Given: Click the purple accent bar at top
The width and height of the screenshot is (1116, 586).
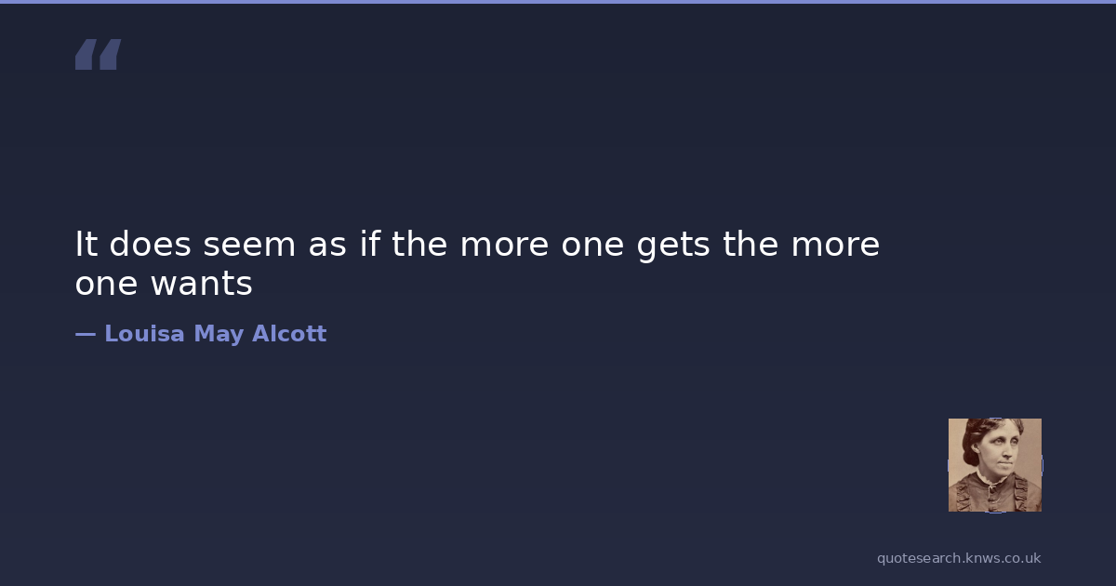Looking at the screenshot, I should point(558,2).
